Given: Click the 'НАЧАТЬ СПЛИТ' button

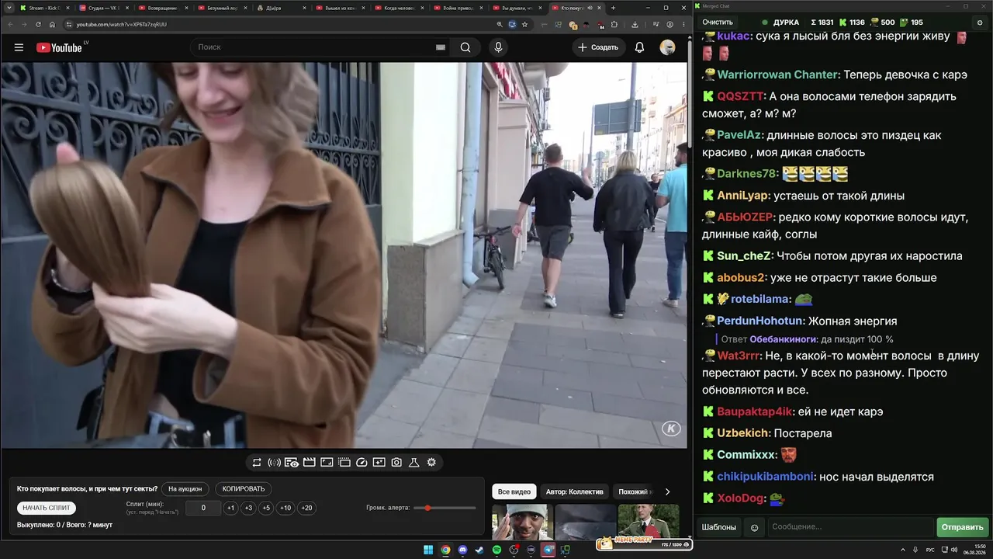Looking at the screenshot, I should [47, 509].
